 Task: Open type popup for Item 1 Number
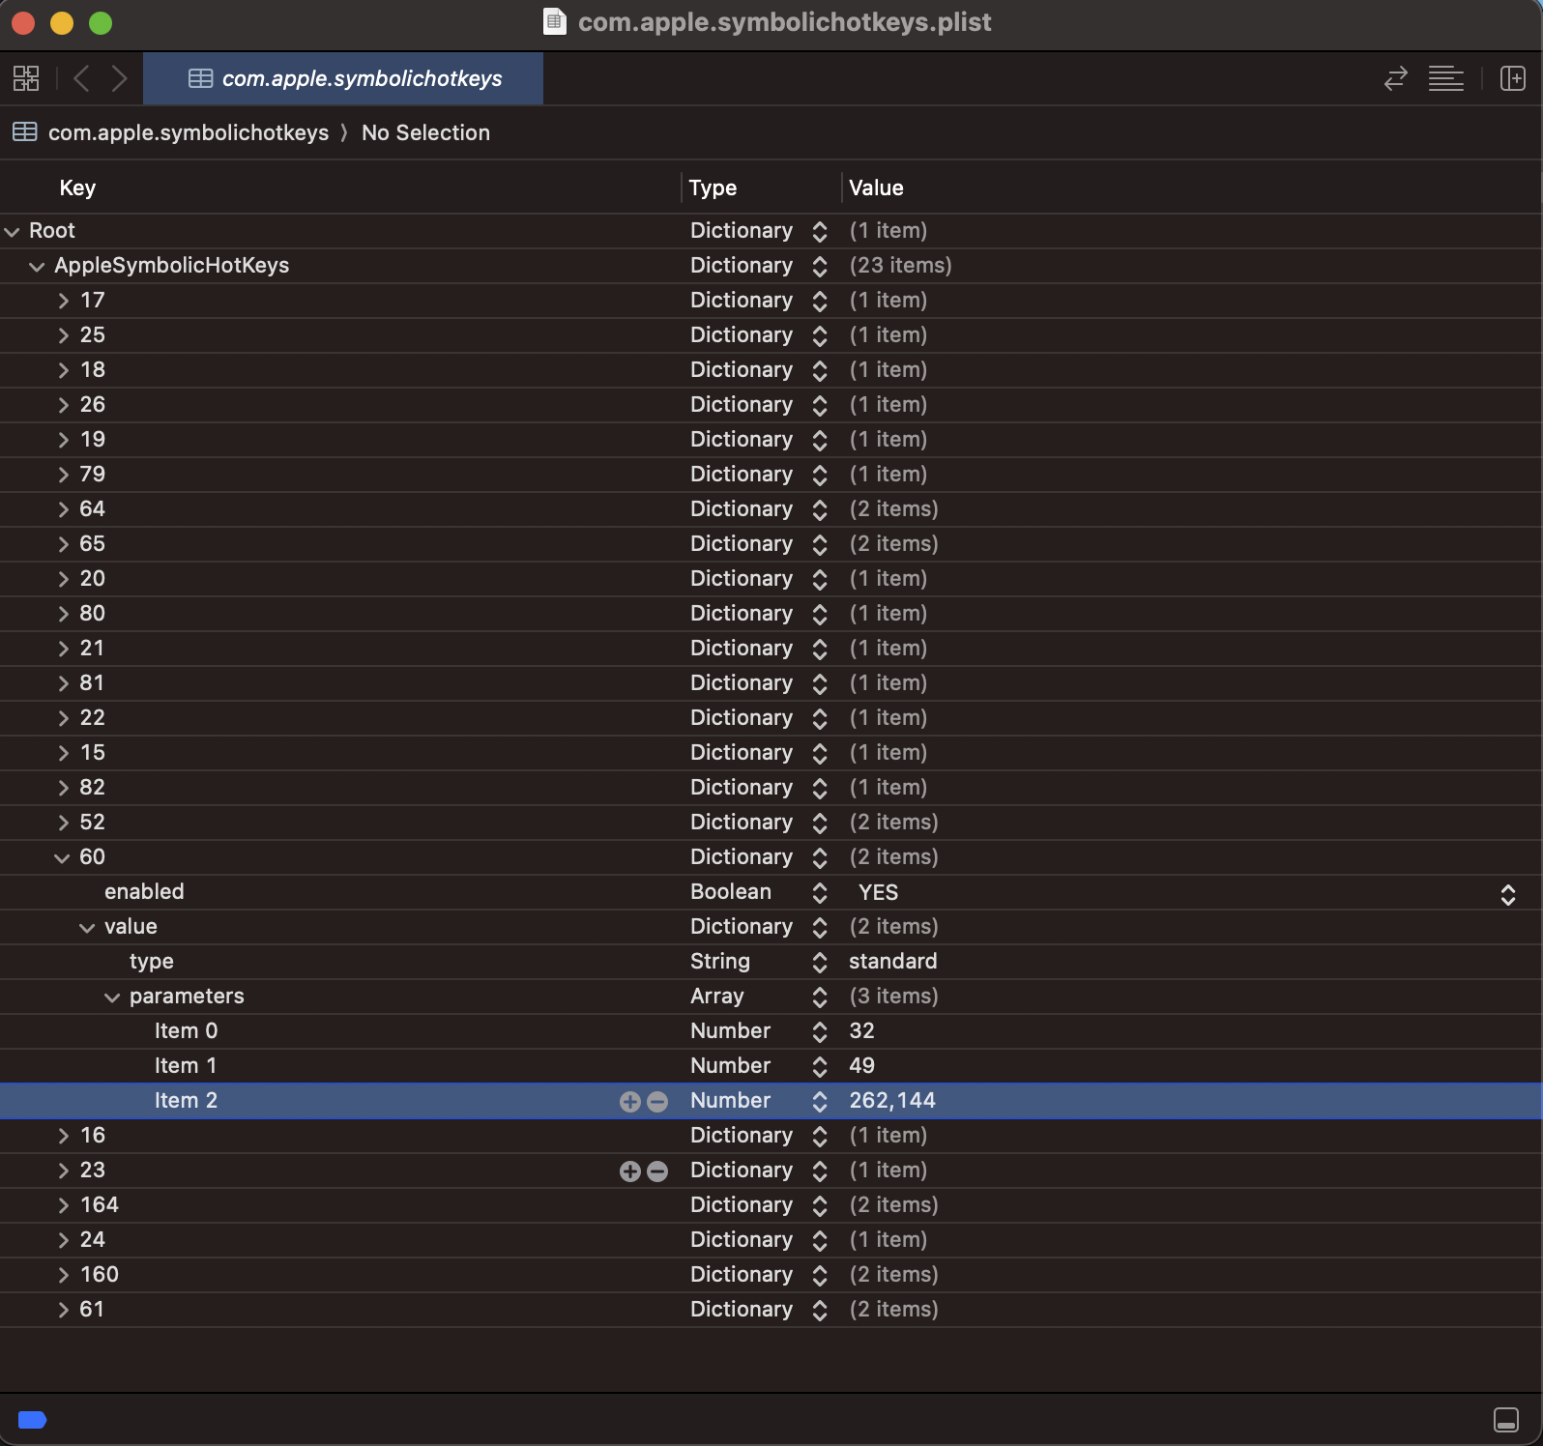pos(820,1066)
